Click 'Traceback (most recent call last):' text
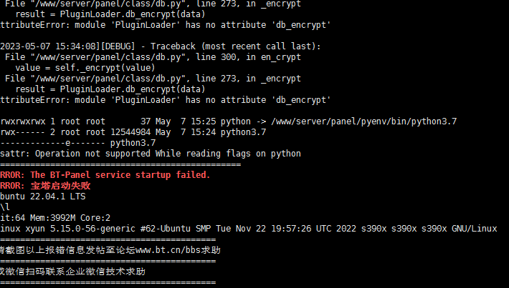The width and height of the screenshot is (509, 288). click(x=235, y=46)
